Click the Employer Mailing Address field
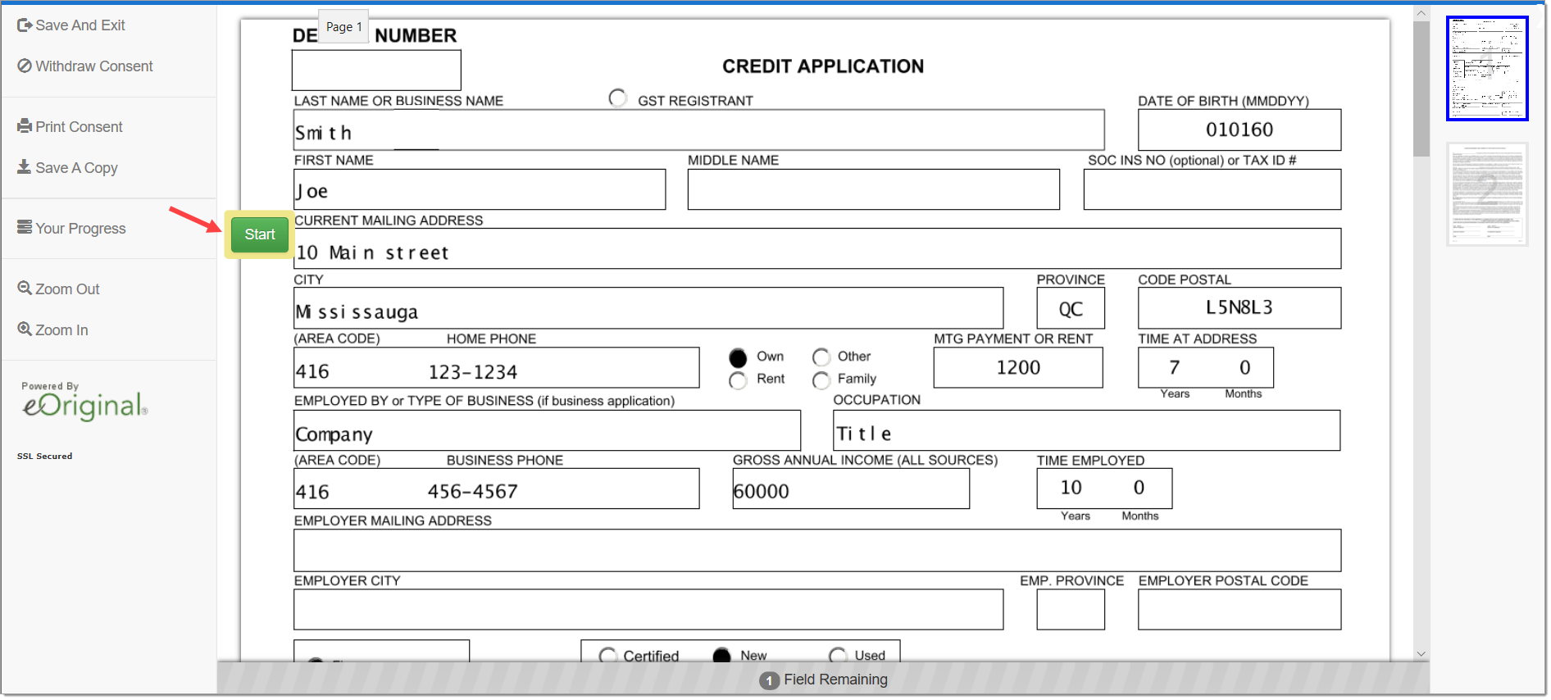This screenshot has height=700, width=1551. [817, 550]
